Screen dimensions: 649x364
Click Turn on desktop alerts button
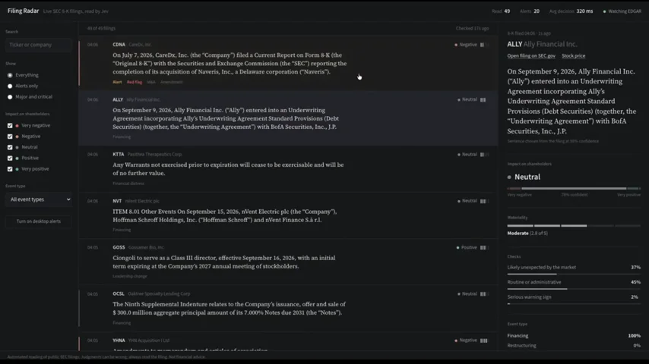point(39,221)
